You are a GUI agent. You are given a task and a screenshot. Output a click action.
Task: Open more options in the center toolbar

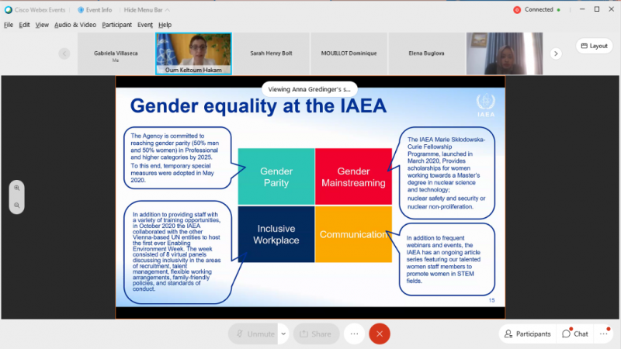point(354,334)
